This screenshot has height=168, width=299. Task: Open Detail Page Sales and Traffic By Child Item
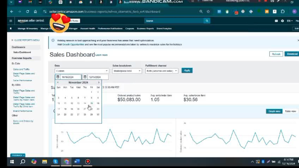pyautogui.click(x=24, y=105)
